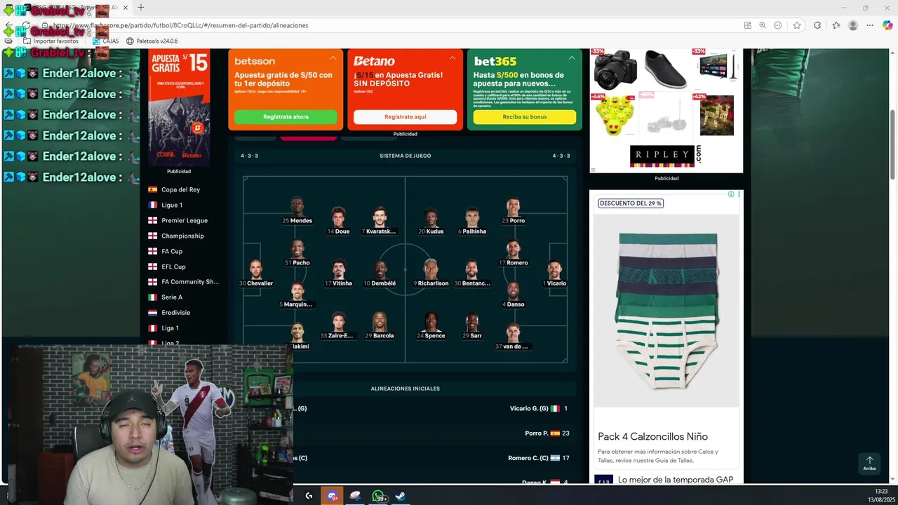
Task: Click the Ripley logo banner
Action: pyautogui.click(x=666, y=156)
